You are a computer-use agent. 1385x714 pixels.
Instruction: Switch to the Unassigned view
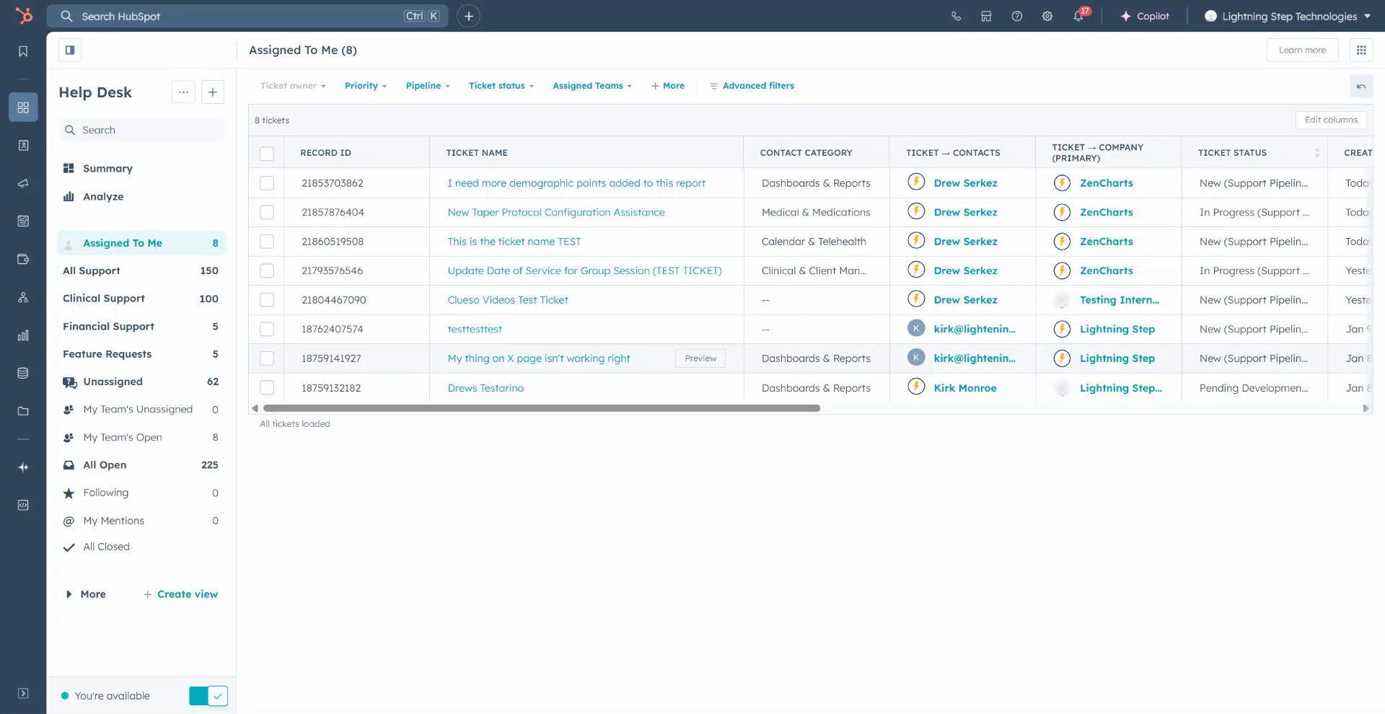click(111, 382)
